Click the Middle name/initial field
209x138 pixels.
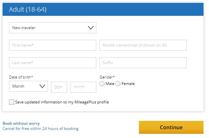click(143, 45)
